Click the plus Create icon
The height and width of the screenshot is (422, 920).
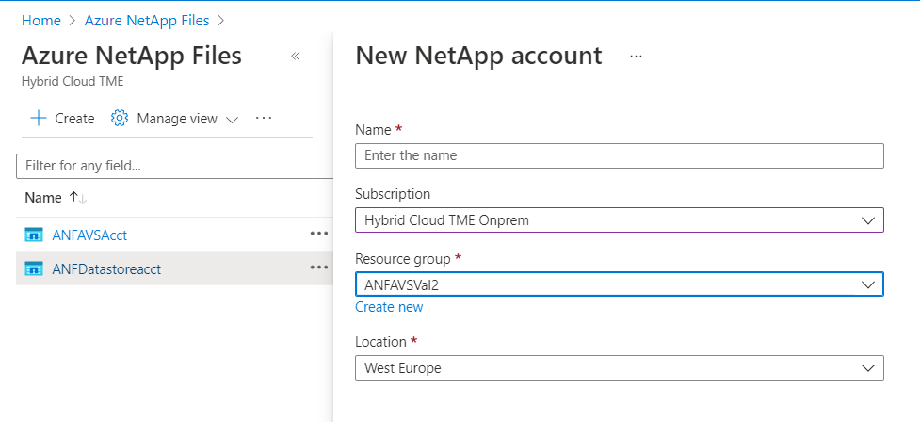(39, 119)
